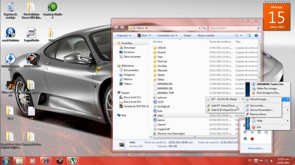
Task: Expand the Abrir dropdown arrow
Action: pyautogui.click(x=150, y=35)
